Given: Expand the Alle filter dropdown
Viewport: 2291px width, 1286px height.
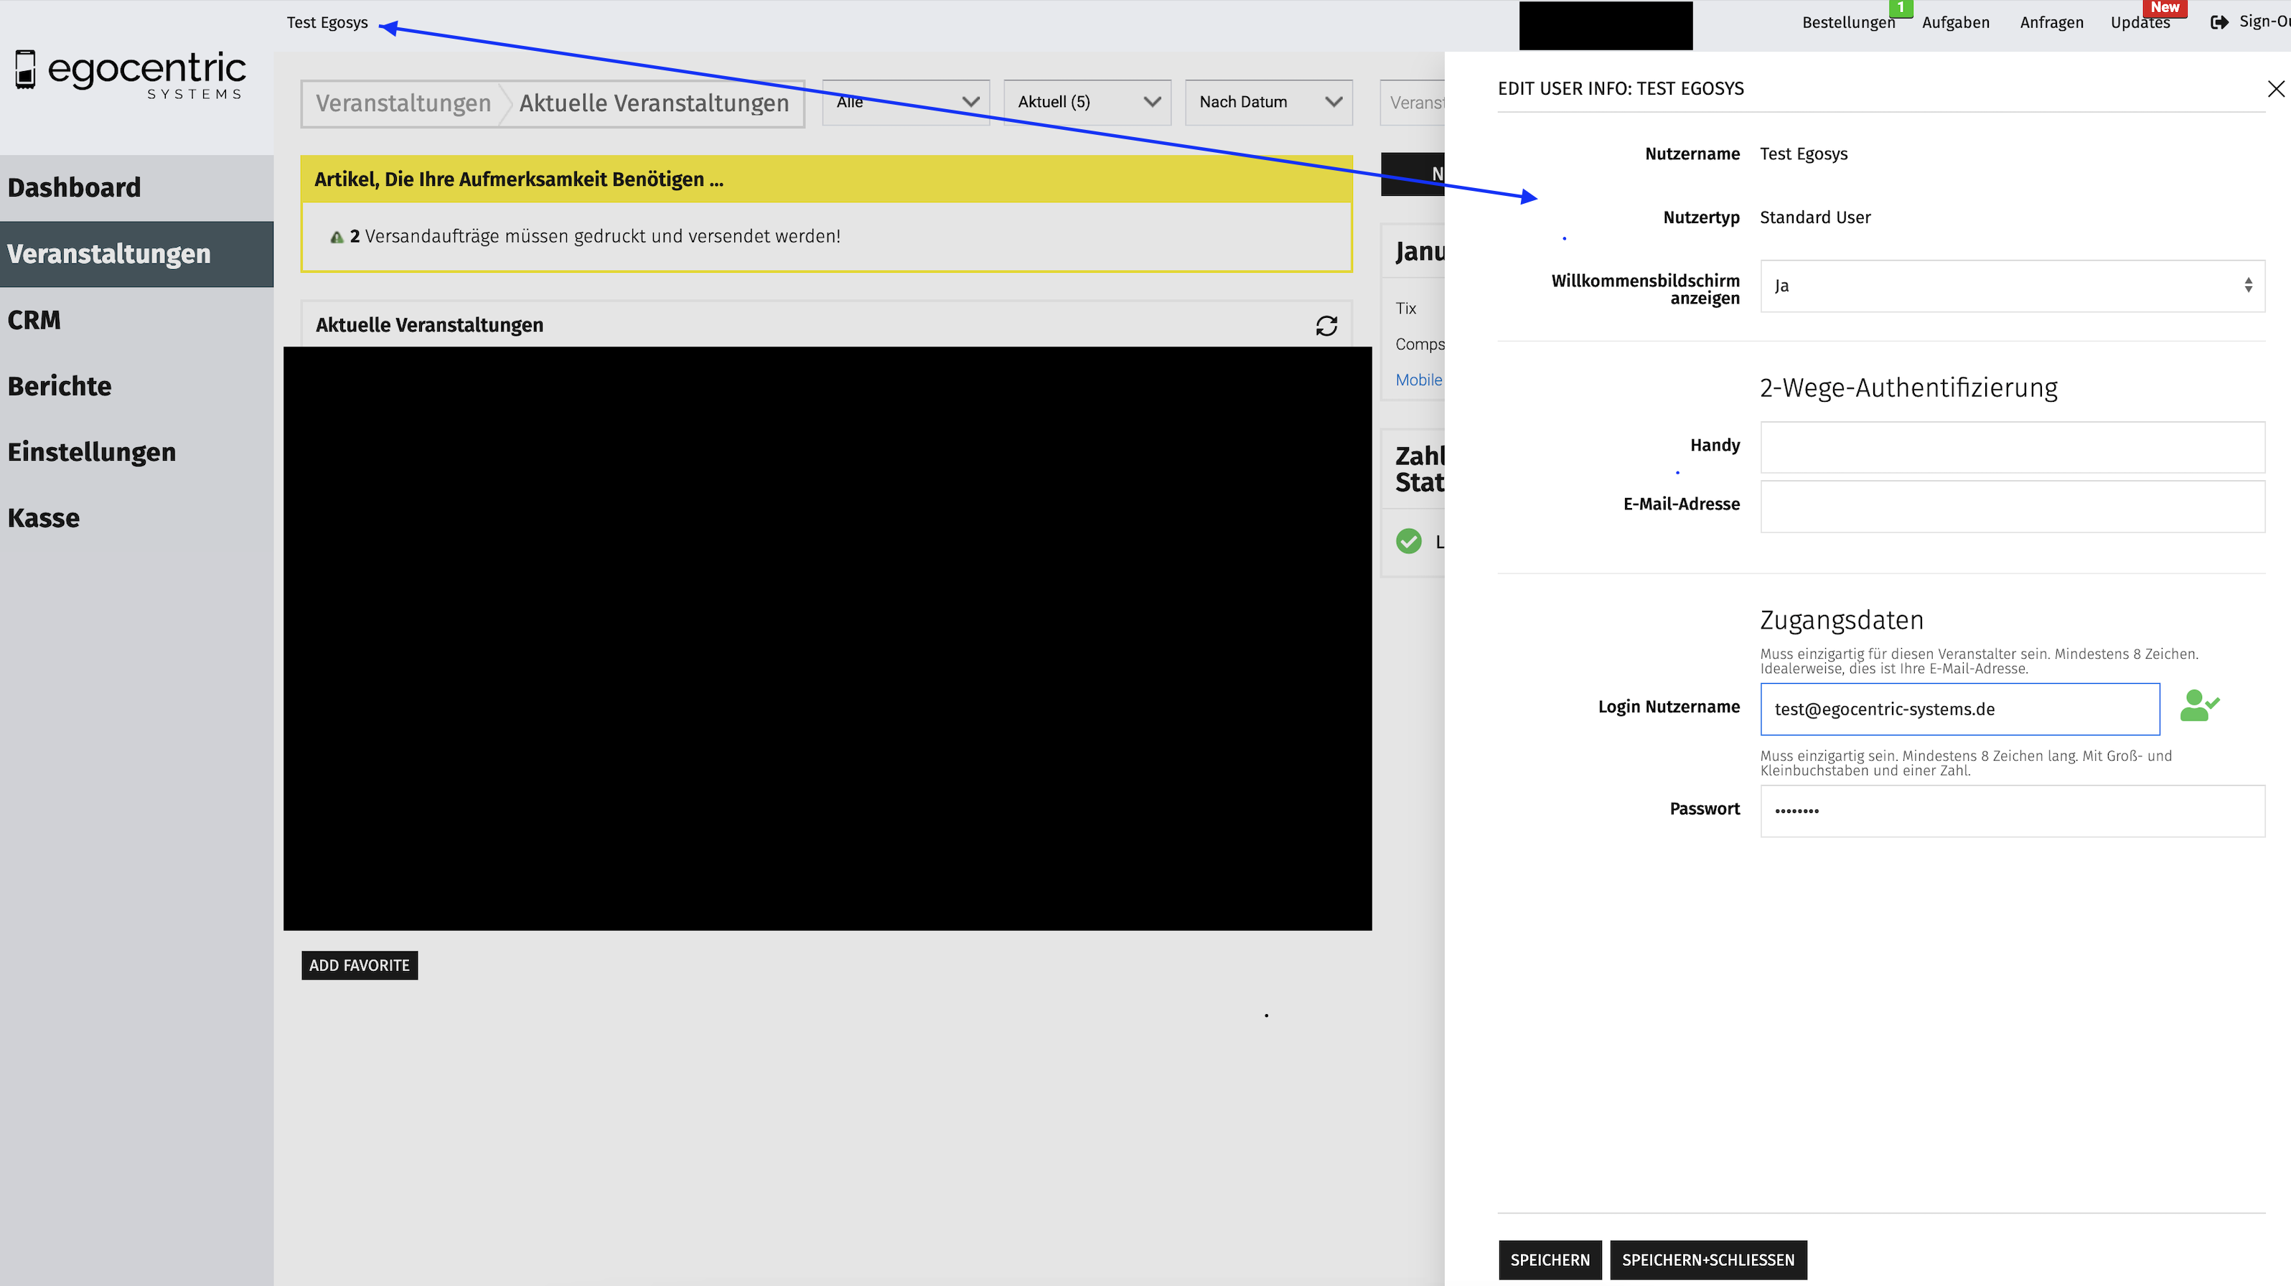Looking at the screenshot, I should coord(905,103).
